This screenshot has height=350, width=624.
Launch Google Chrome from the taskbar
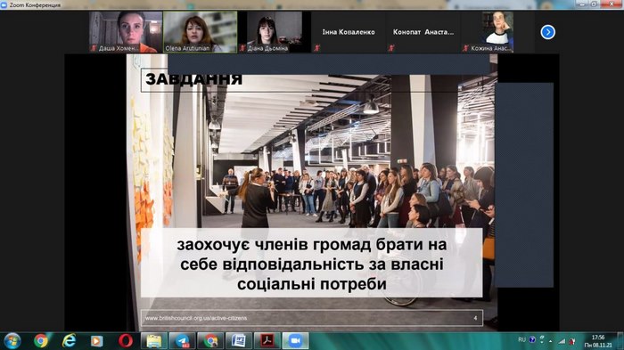point(41,341)
